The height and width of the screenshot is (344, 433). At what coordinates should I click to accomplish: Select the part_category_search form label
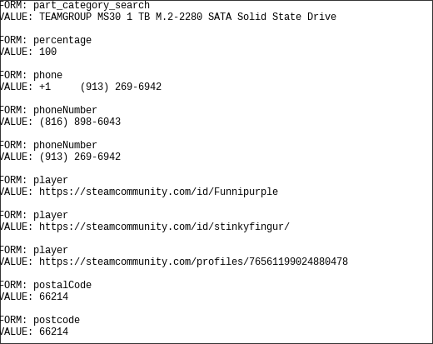92,5
